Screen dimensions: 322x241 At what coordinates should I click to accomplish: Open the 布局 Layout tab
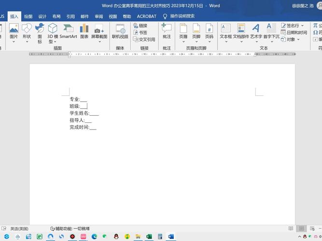[56, 16]
